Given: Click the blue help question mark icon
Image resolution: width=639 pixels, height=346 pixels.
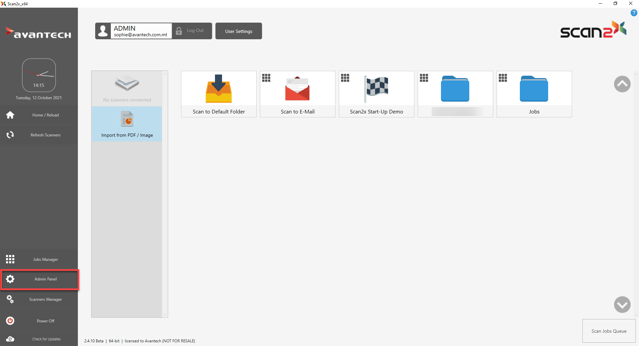Looking at the screenshot, I should [634, 13].
